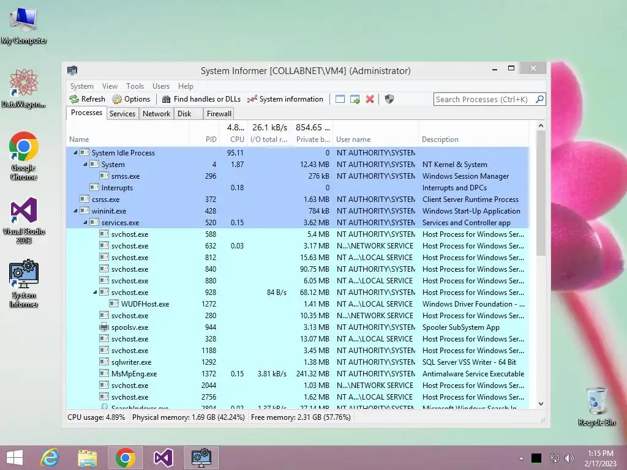Collapse the services.exe tree node
627x470 pixels.
pos(85,222)
